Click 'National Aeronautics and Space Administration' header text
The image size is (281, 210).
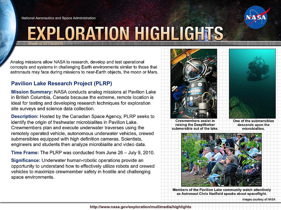(59, 18)
